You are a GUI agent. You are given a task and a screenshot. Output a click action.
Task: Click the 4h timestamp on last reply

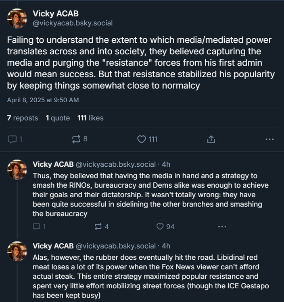166,246
